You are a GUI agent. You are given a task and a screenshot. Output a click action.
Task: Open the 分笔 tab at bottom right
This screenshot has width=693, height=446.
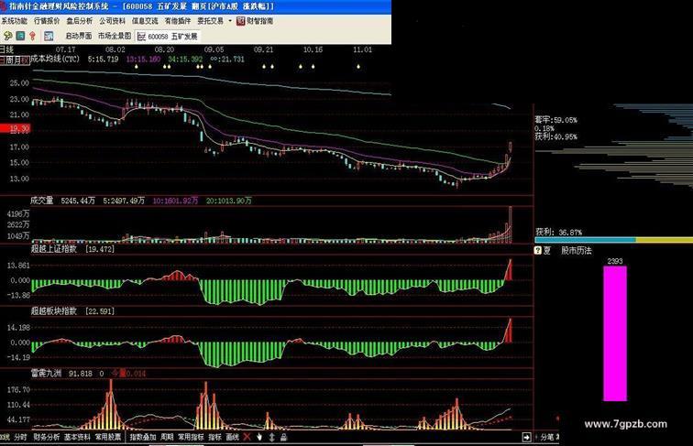[x=547, y=437]
